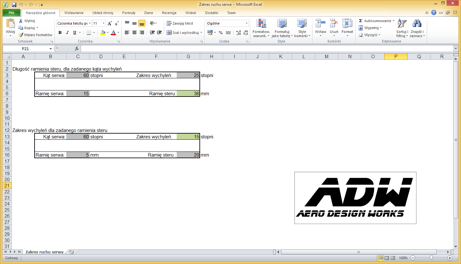Screen dimensions: 461x264
Task: Click the Malarz formatów (Format Painter) icon
Action: pos(21,35)
